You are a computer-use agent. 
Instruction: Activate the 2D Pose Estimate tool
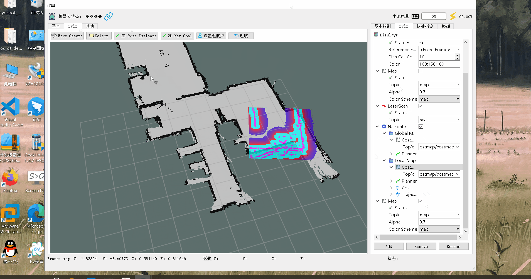tap(136, 36)
